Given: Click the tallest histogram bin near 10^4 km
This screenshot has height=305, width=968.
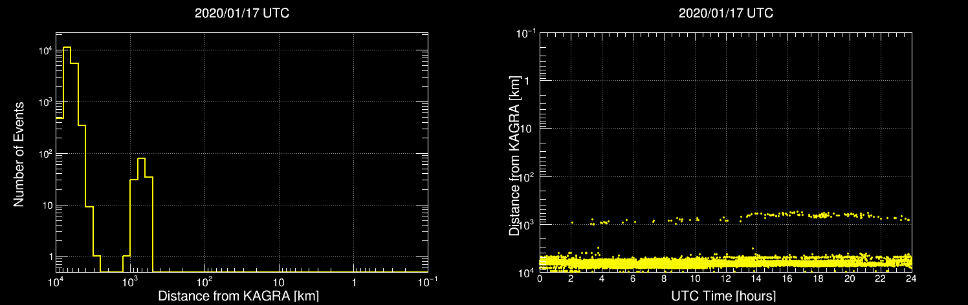Looking at the screenshot, I should point(67,159).
